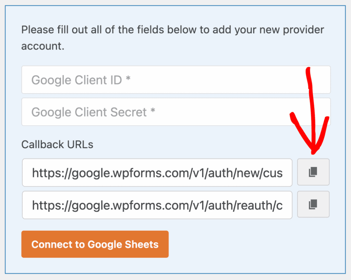Select the copy button under red arrow
This screenshot has width=351, height=280.
(313, 172)
